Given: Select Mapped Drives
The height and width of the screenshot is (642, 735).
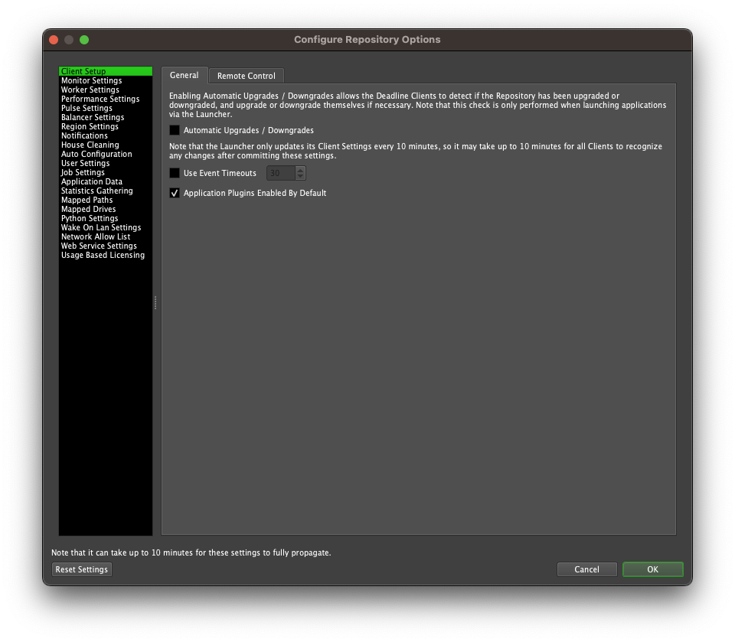Looking at the screenshot, I should 106,209.
